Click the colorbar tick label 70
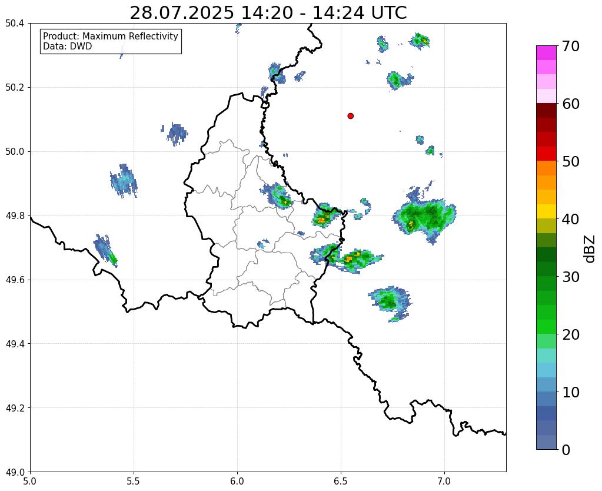This screenshot has height=491, width=602. coord(571,46)
